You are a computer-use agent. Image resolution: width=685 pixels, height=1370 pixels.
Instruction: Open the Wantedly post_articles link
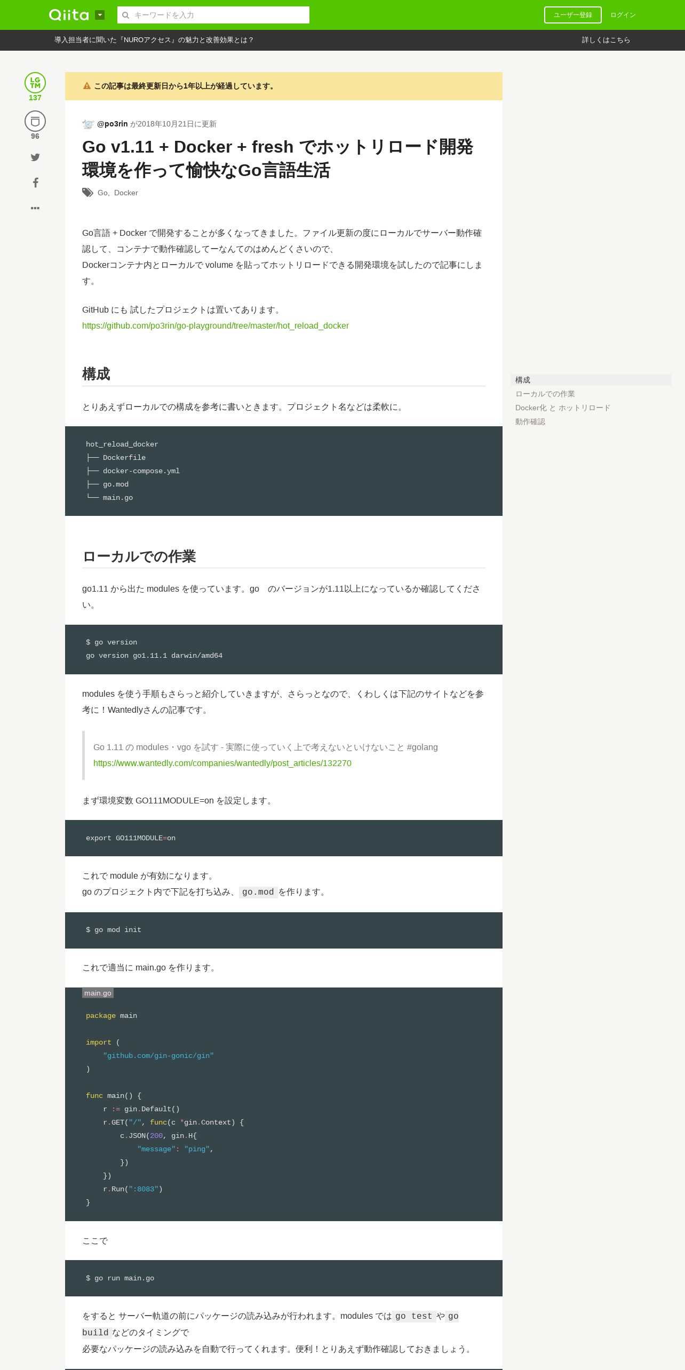[222, 763]
